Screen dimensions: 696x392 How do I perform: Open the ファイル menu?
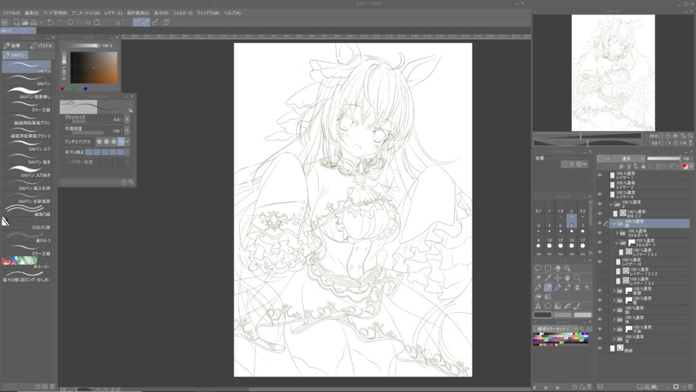11,13
